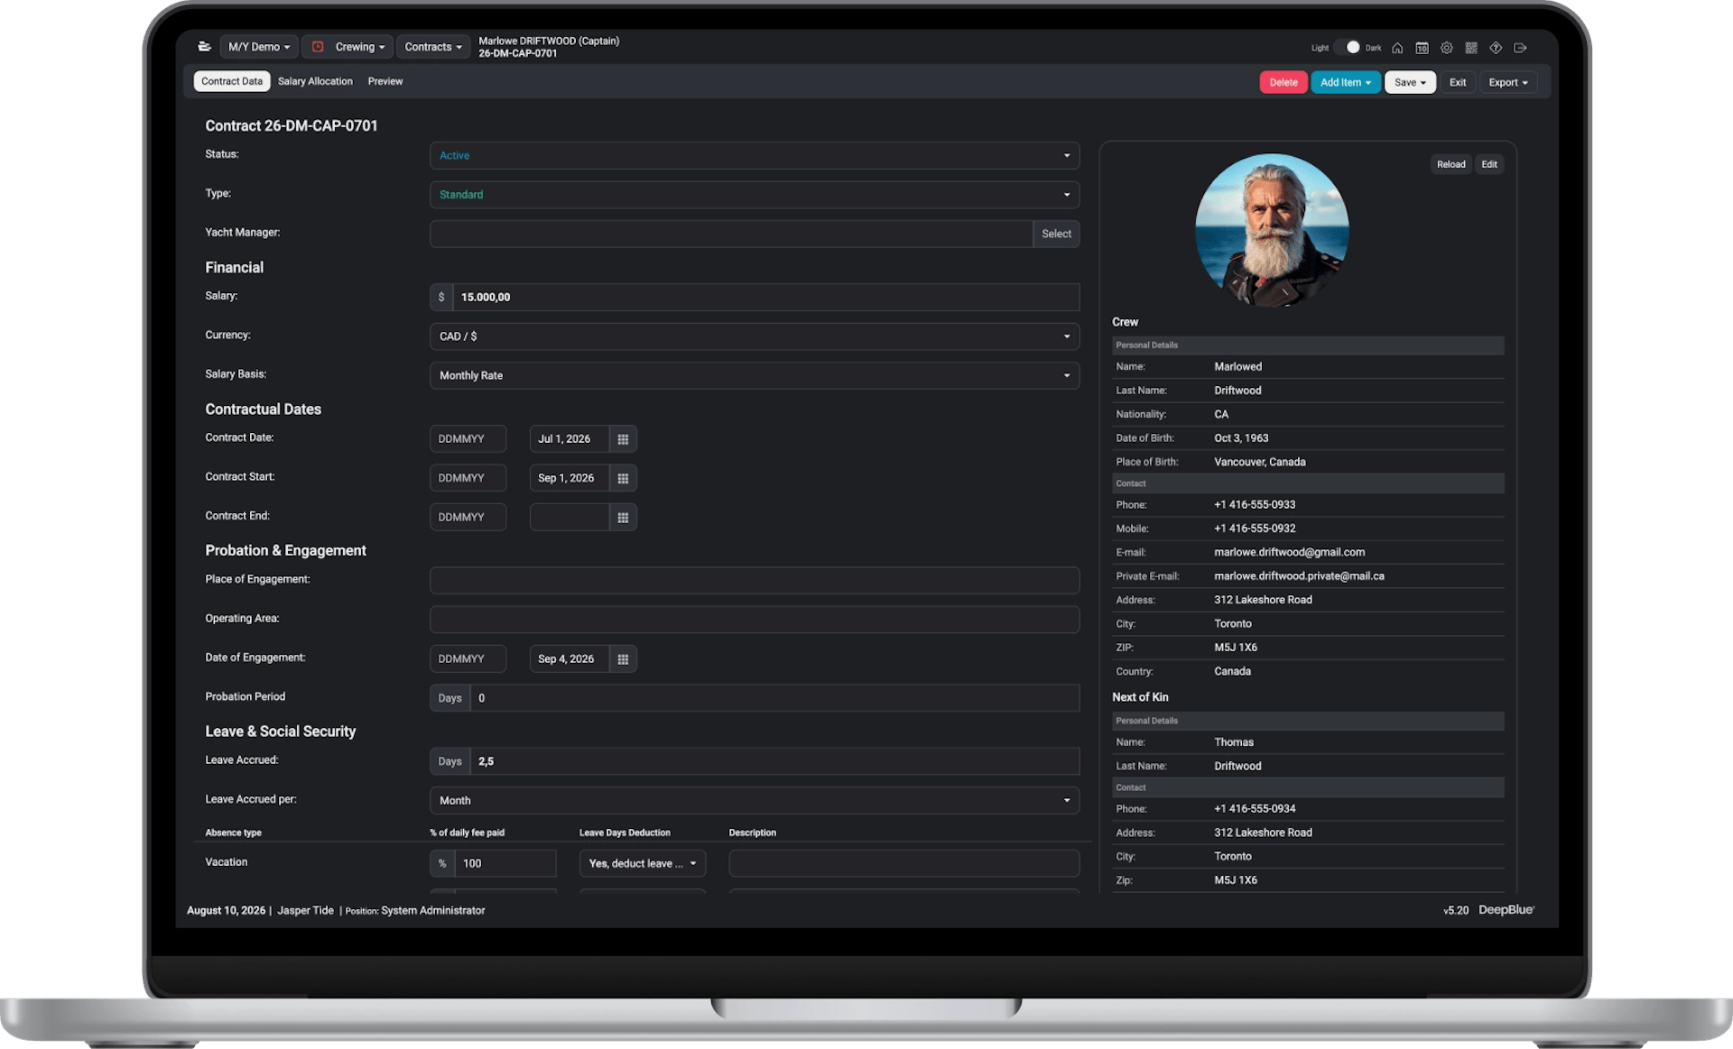Click the Contract Start DDMMYY field

point(468,478)
